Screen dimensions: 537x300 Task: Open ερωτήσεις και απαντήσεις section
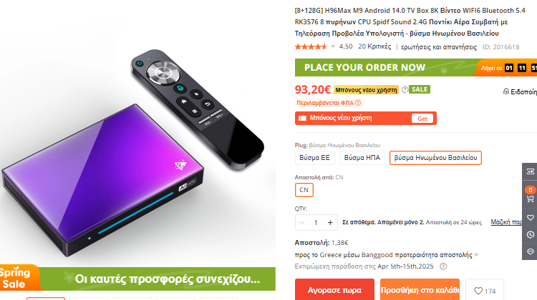(x=439, y=47)
